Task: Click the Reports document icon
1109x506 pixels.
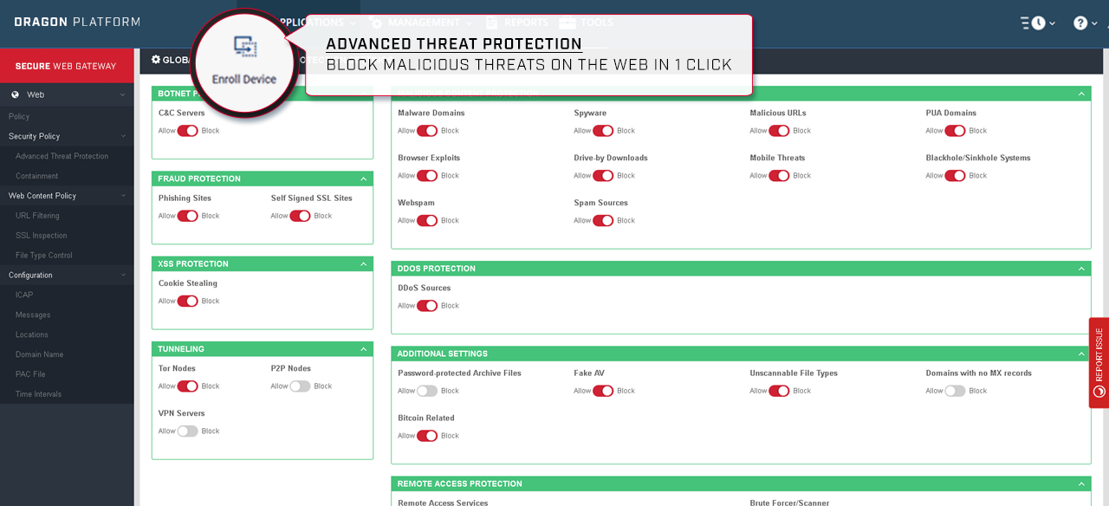Action: (491, 23)
